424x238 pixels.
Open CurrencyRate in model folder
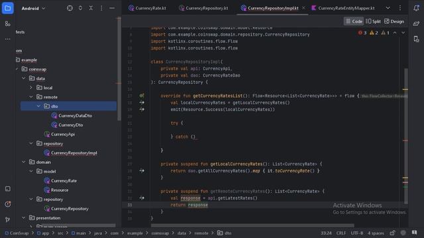pyautogui.click(x=60, y=180)
